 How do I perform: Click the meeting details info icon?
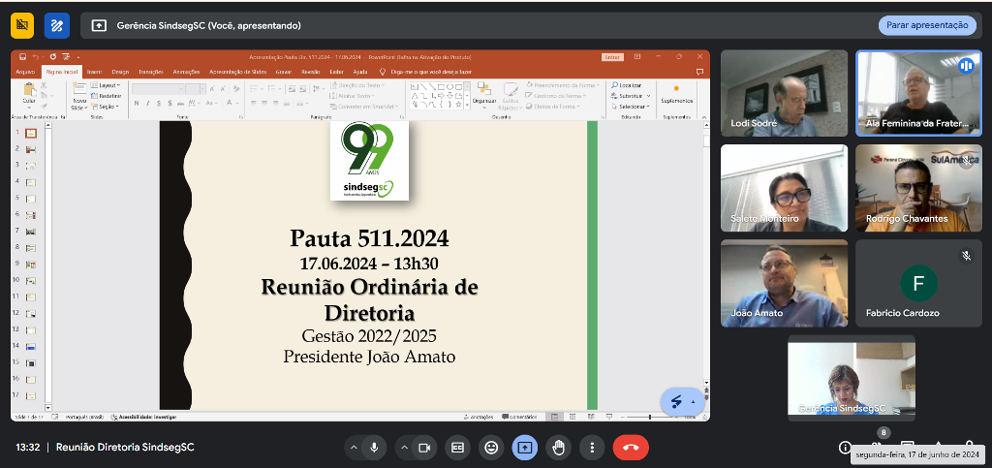pyautogui.click(x=845, y=448)
